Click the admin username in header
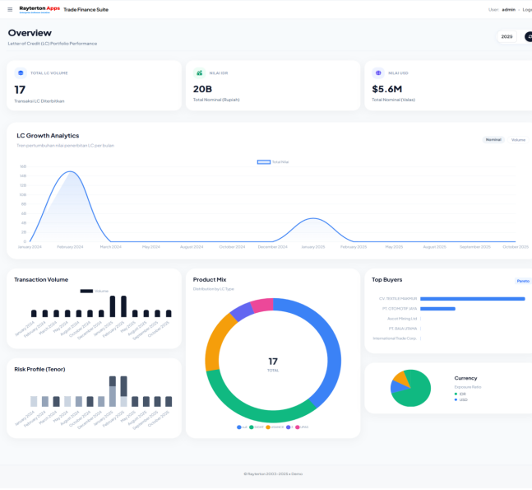This screenshot has width=532, height=490. coord(508,9)
